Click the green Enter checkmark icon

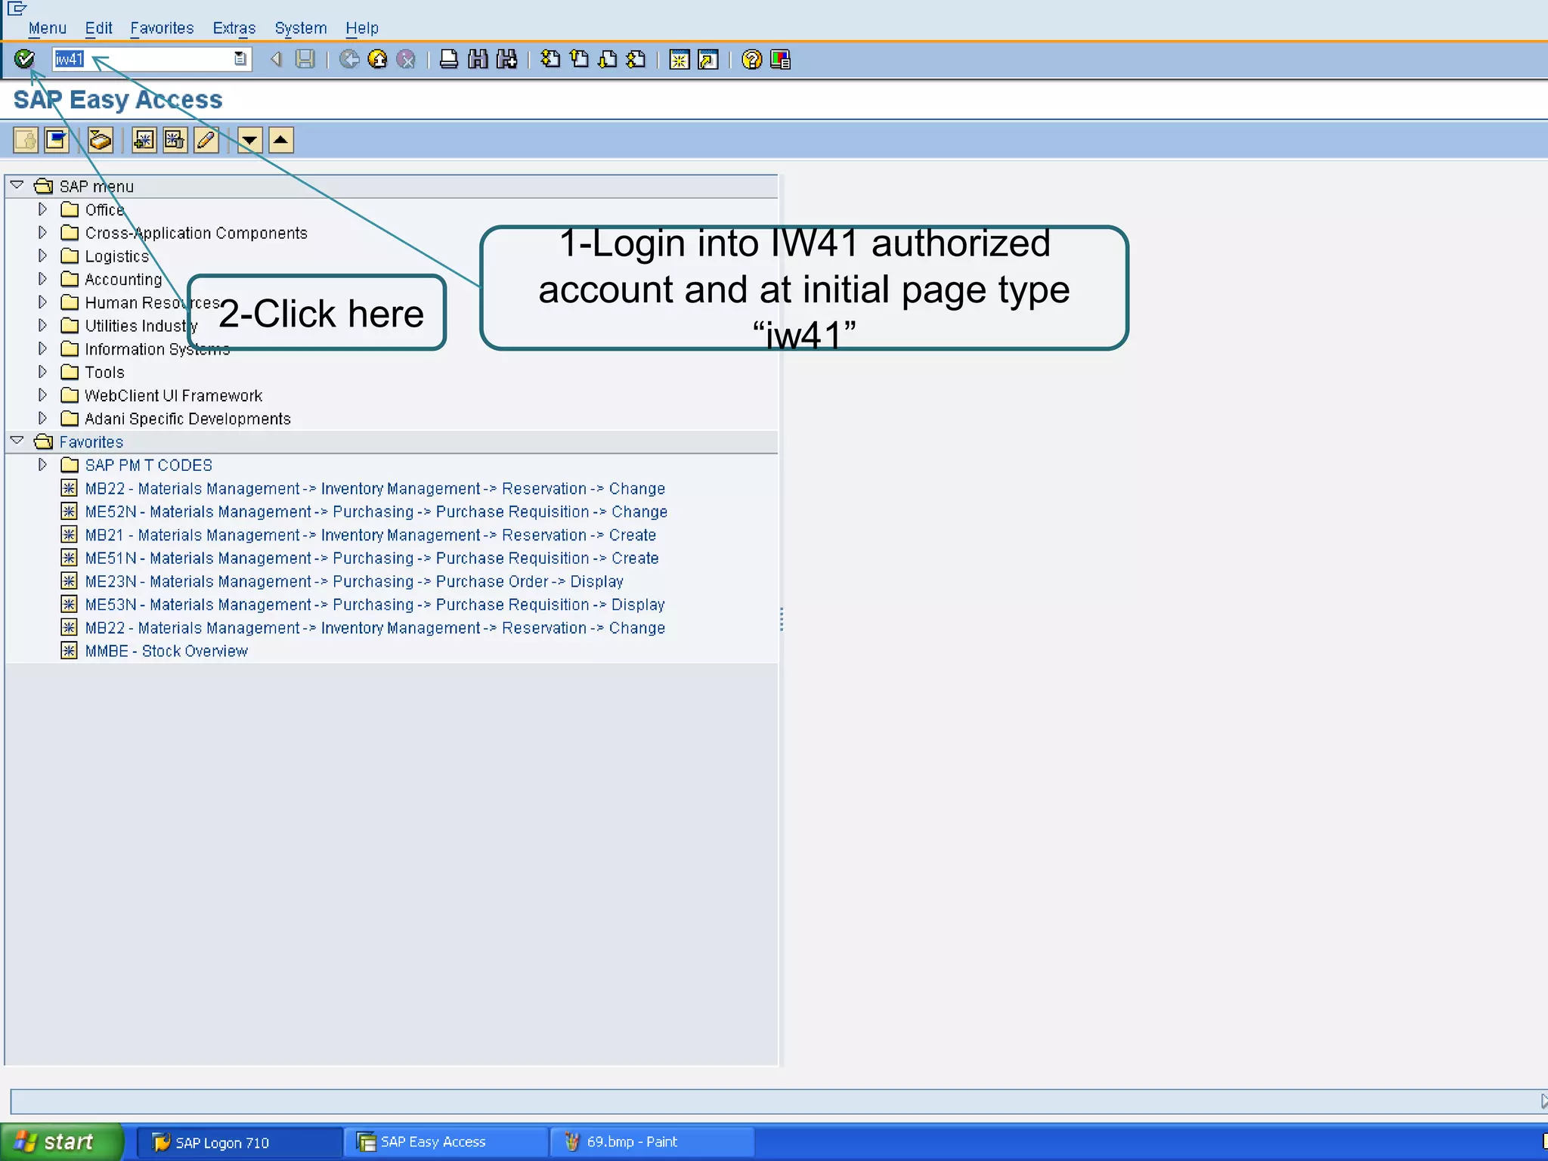24,59
